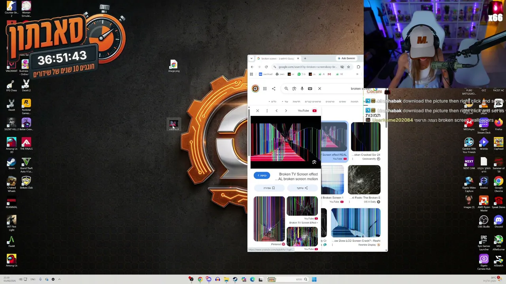Open the OBS Studio desktop shortcut
This screenshot has width=506, height=284.
click(x=484, y=222)
